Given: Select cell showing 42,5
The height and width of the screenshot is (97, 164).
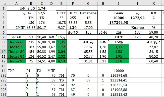Looking at the screenshot, I should pos(31,13).
